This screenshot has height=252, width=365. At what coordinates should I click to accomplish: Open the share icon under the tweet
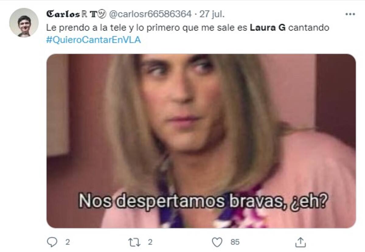[301, 242]
